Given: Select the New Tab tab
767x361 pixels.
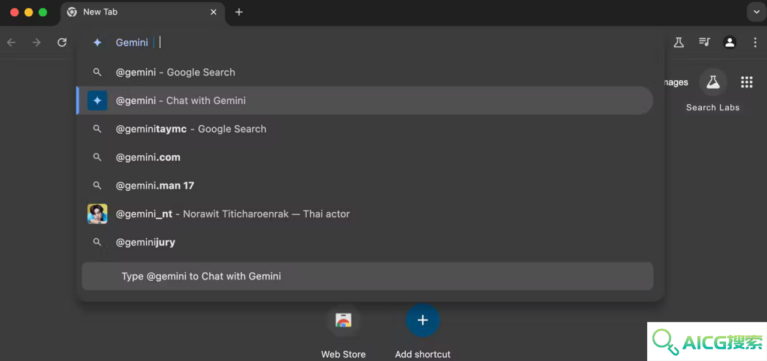Looking at the screenshot, I should [x=142, y=13].
